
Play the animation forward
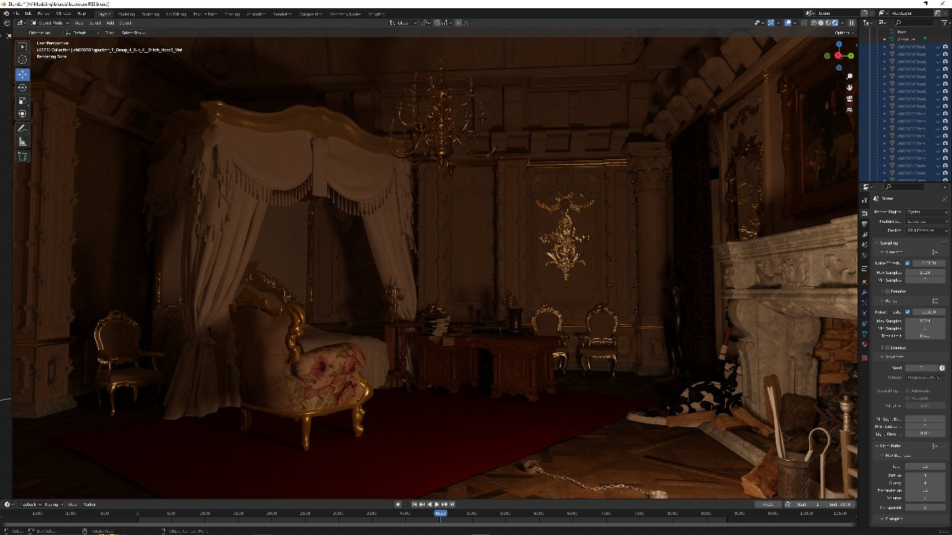pyautogui.click(x=437, y=505)
